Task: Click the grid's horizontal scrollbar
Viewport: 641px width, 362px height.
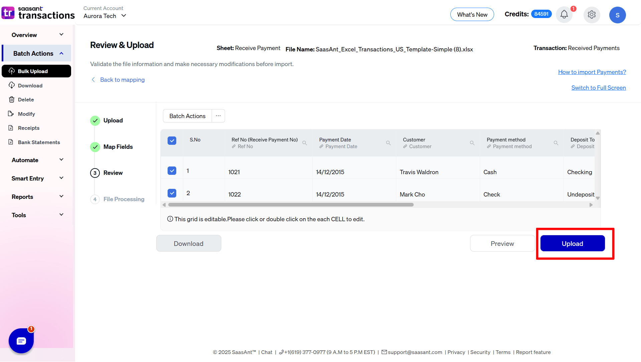Action: pos(290,205)
